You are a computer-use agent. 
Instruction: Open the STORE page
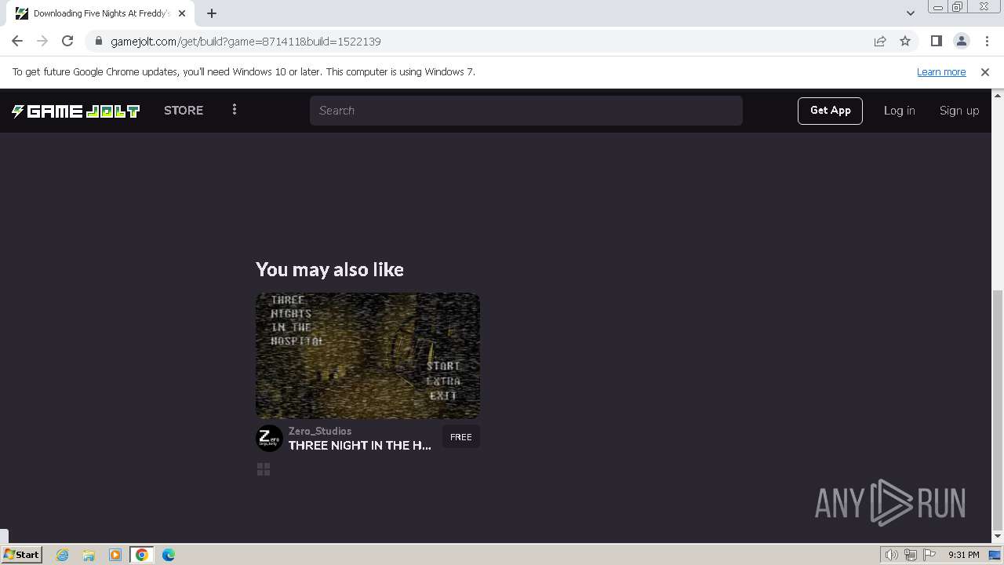[184, 111]
